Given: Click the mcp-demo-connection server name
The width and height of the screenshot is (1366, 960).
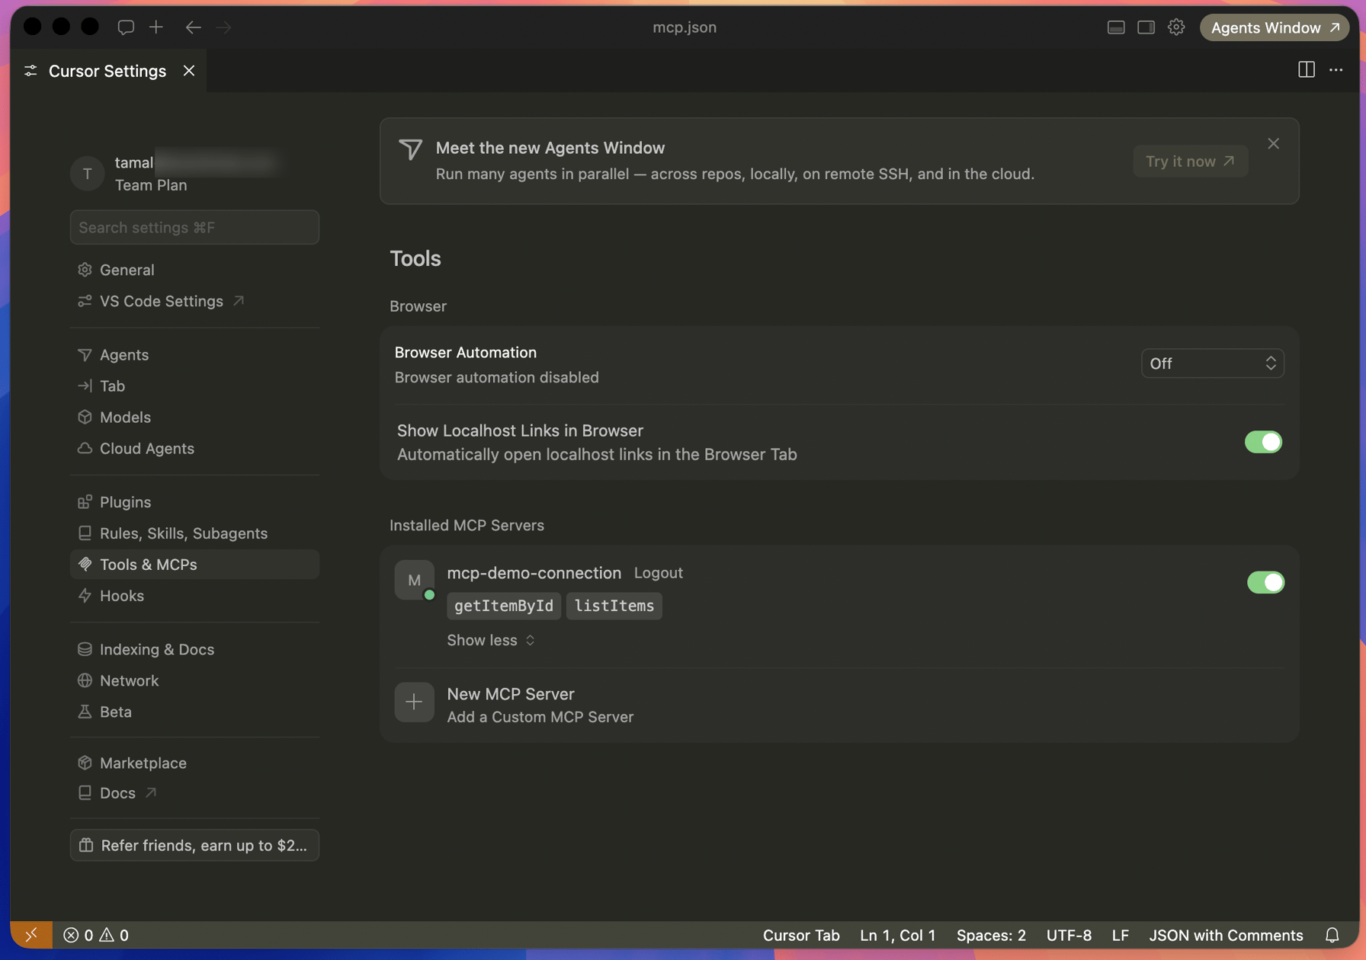Looking at the screenshot, I should point(534,573).
